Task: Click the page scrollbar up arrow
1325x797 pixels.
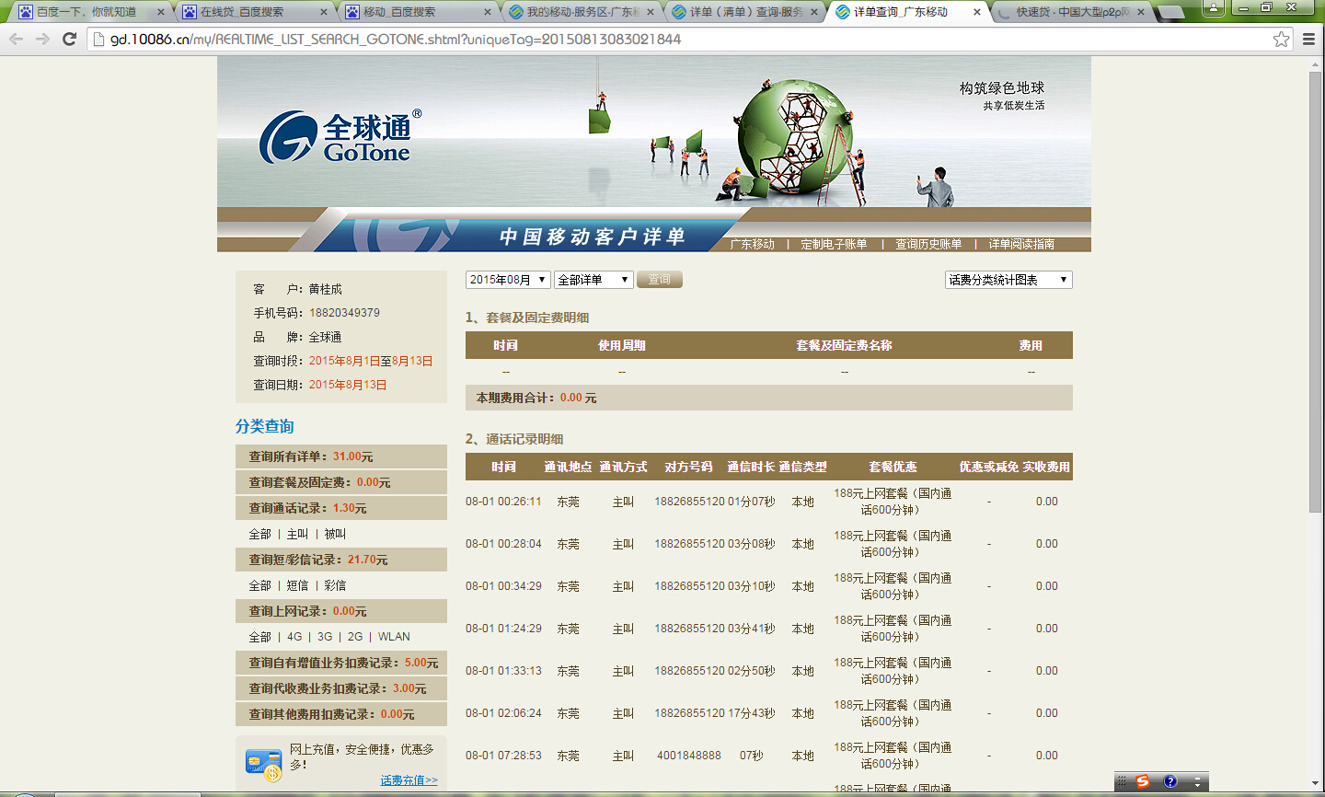Action: (x=1316, y=63)
